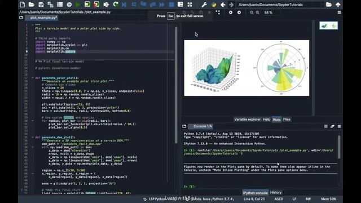Run the current selection or line
This screenshot has width=361, height=203.
click(x=106, y=5)
